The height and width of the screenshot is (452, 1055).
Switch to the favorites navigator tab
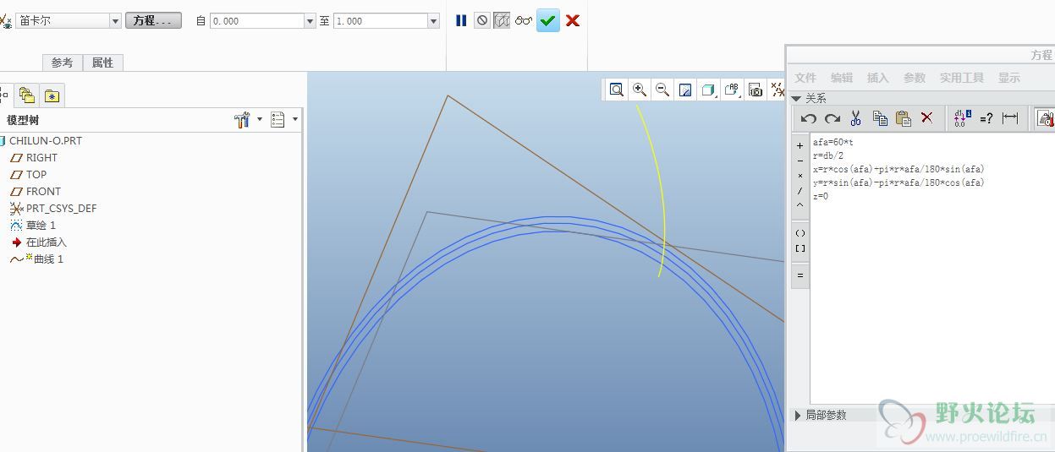[x=52, y=95]
